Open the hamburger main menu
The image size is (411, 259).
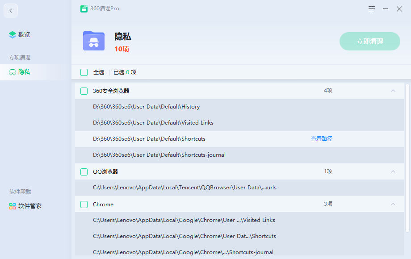372,8
